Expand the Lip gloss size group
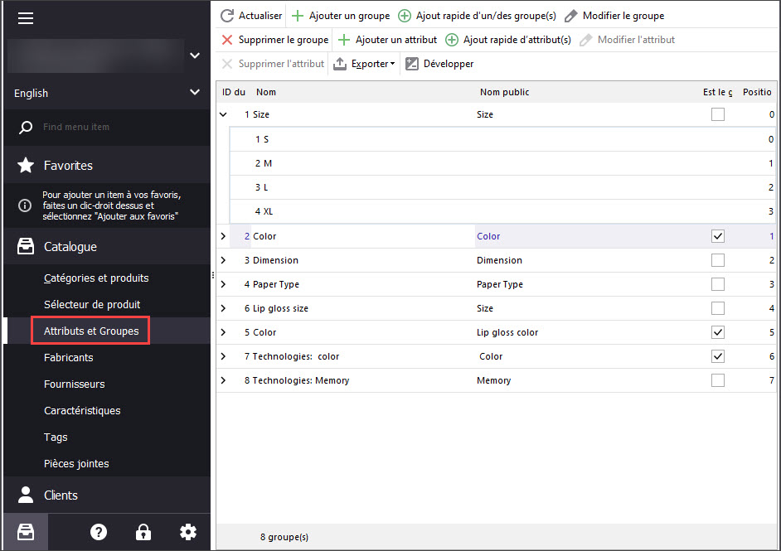Image resolution: width=781 pixels, height=551 pixels. (223, 308)
